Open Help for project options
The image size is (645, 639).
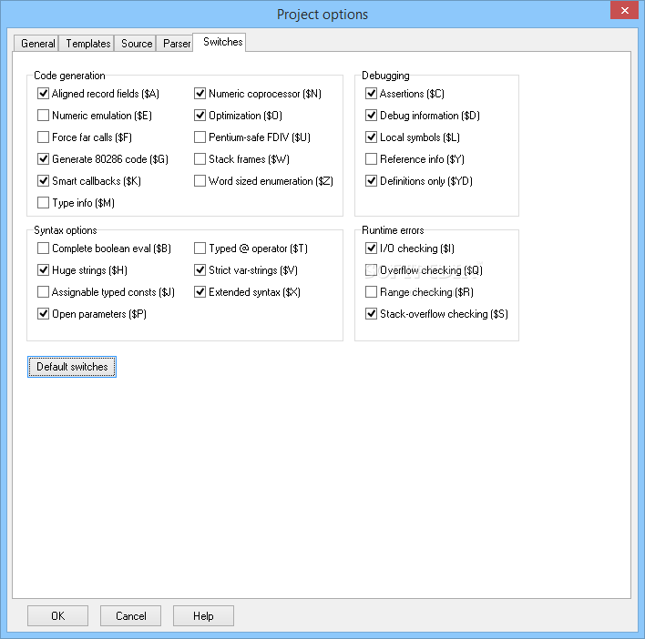203,615
